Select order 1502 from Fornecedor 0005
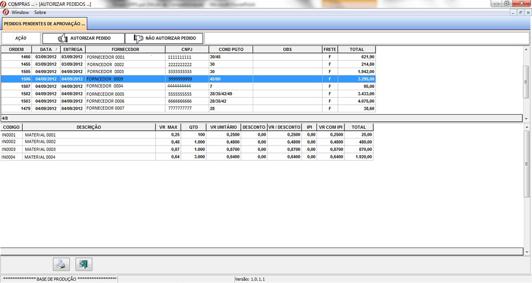The image size is (532, 283). (133, 94)
